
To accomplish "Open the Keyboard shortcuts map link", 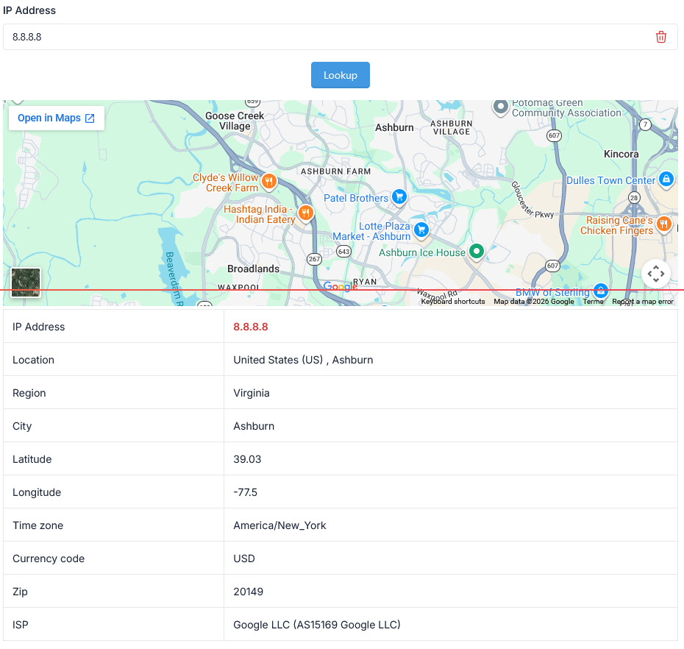I will pos(453,302).
